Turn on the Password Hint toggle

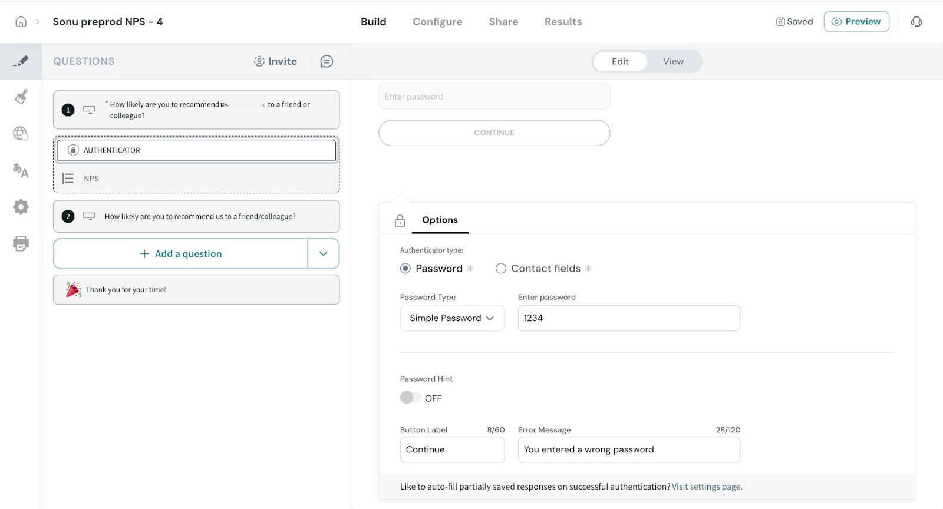click(410, 398)
